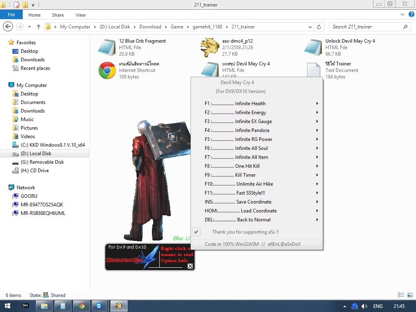Viewport: 416px width, 312px height.
Task: Refresh the current folder view
Action: pos(319,27)
